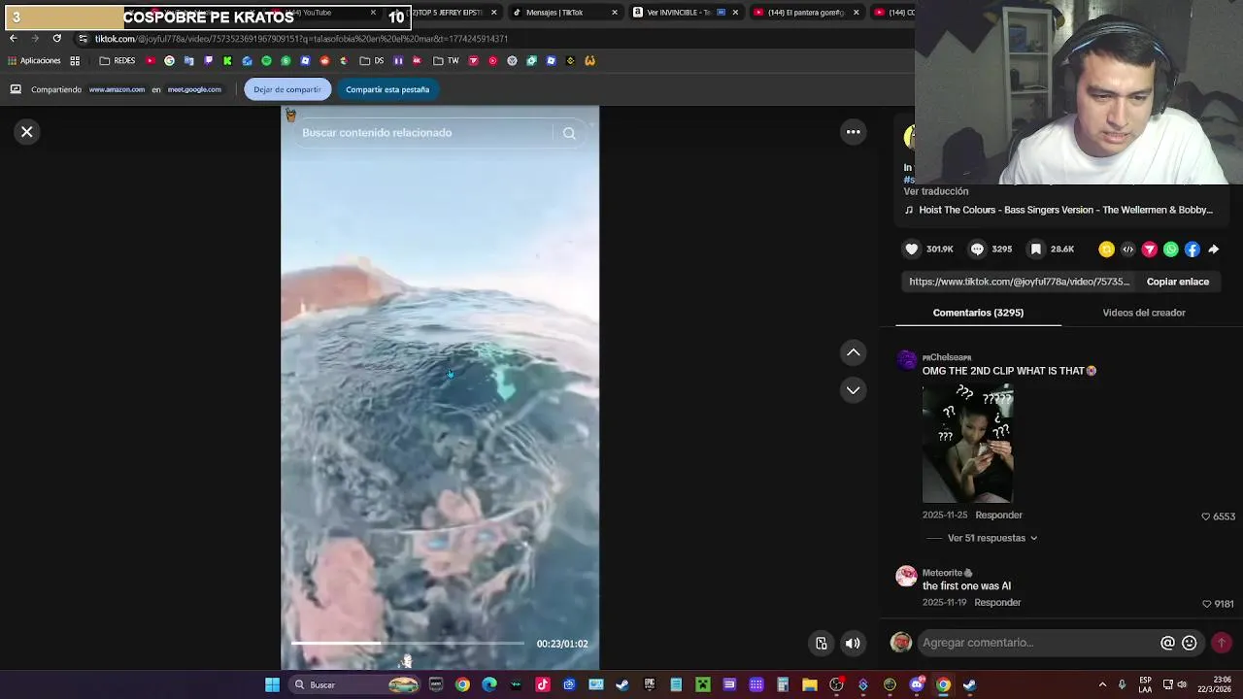This screenshot has width=1243, height=699.
Task: Click the browser address bar URL
Action: coord(301,39)
